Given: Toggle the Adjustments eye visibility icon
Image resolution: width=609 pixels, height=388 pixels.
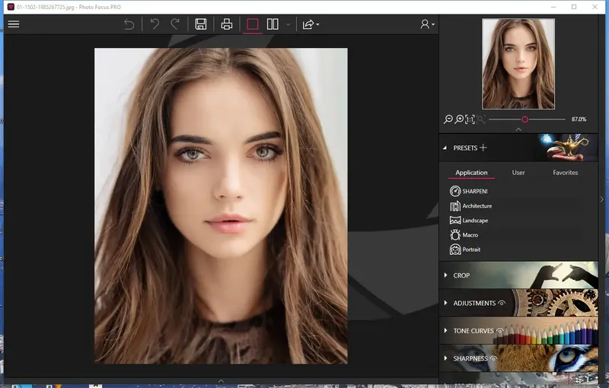Looking at the screenshot, I should click(x=502, y=303).
